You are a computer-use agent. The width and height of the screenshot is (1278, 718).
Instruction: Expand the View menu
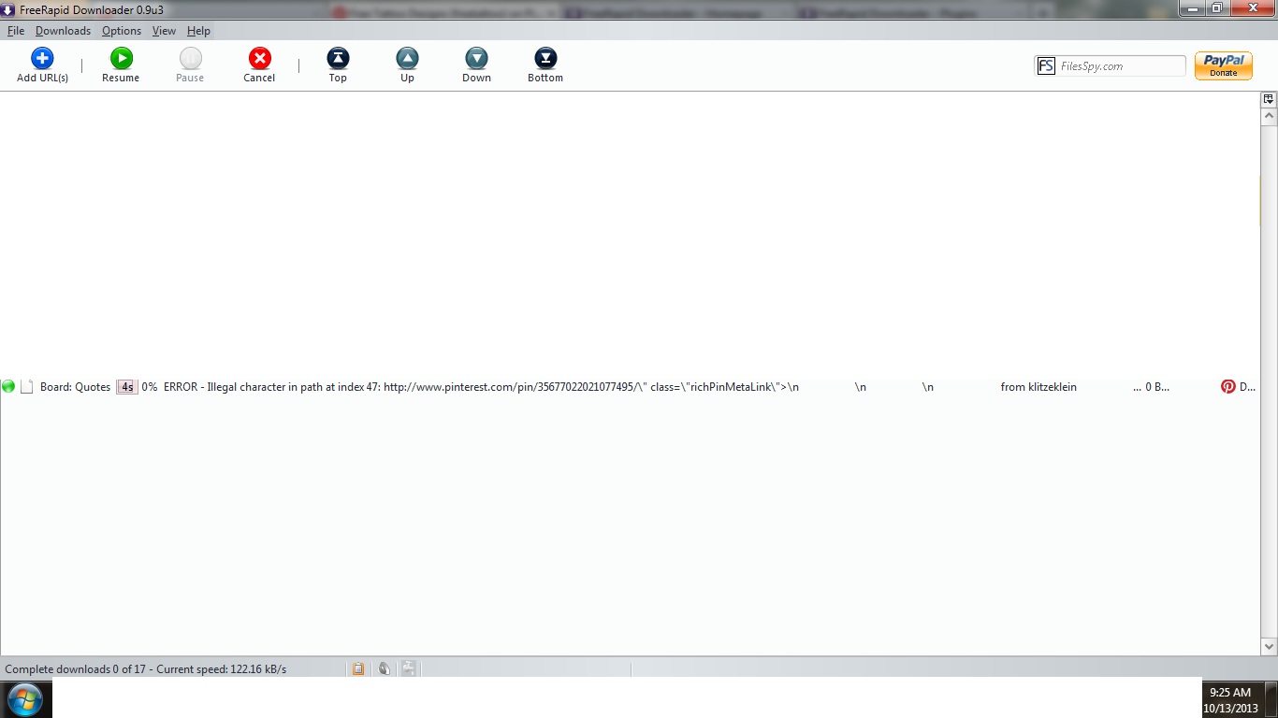pos(164,31)
